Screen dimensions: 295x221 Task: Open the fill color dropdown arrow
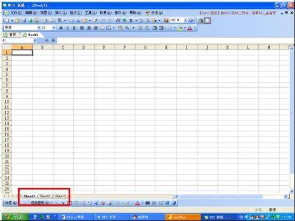(x=184, y=28)
